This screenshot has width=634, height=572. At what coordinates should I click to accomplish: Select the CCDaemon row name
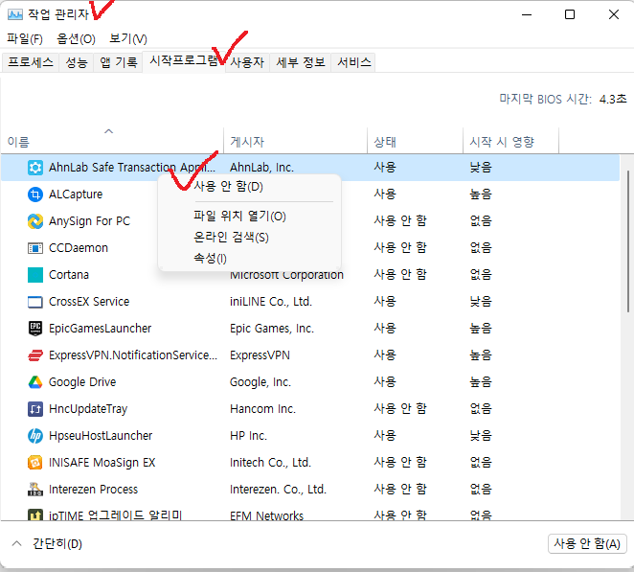(x=79, y=248)
